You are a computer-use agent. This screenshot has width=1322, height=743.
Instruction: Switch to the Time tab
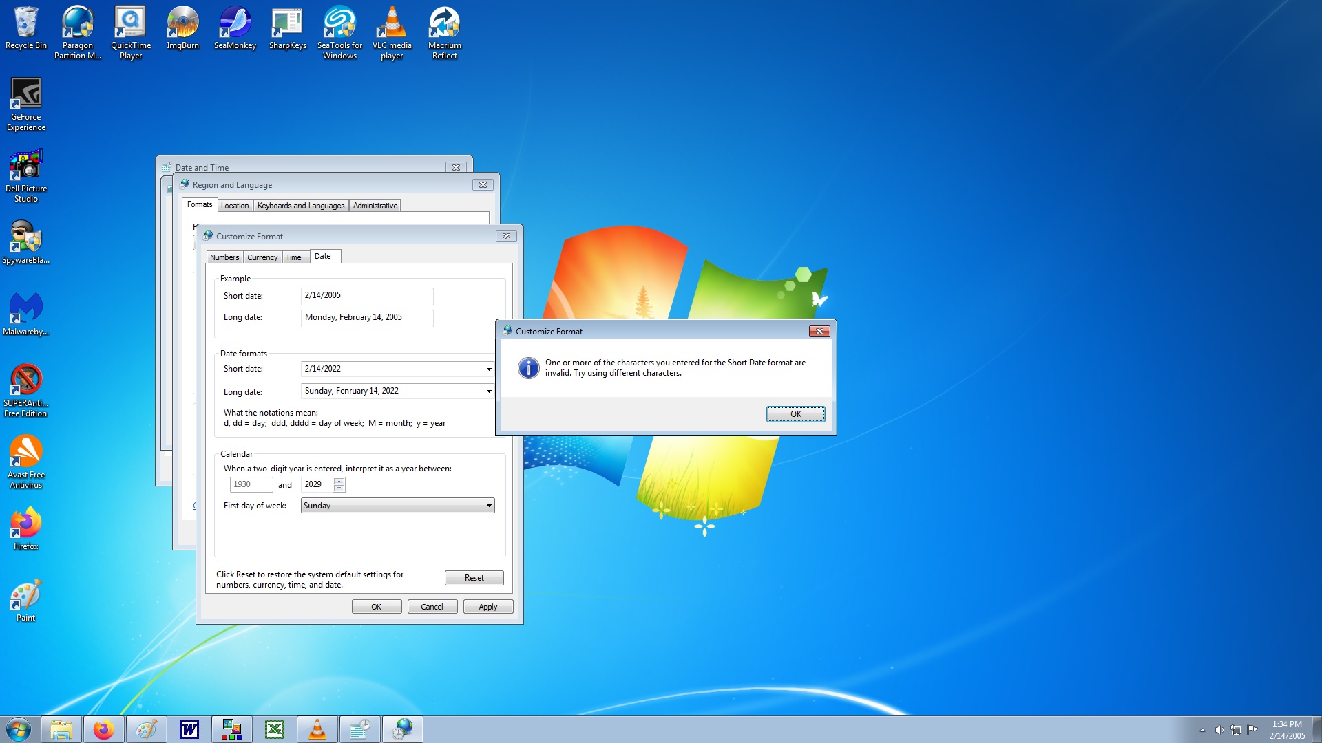click(294, 257)
